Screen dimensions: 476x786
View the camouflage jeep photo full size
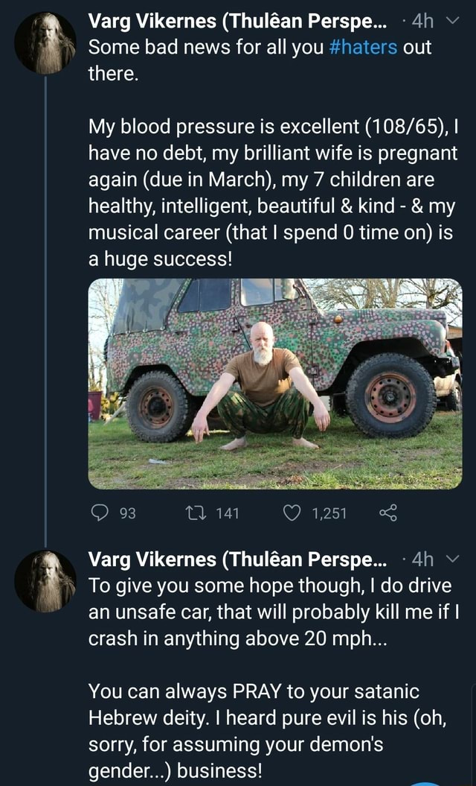tap(274, 384)
